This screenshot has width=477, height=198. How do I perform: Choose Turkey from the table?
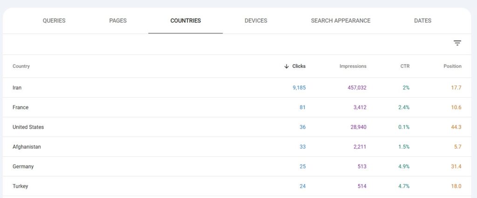pos(20,186)
